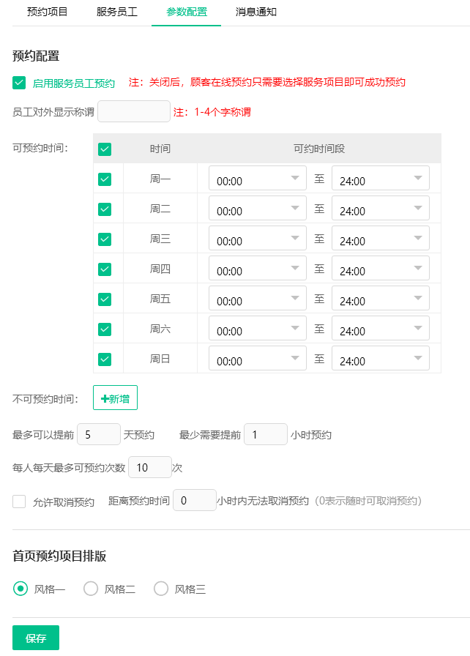Image resolution: width=470 pixels, height=656 pixels.
Task: Click the 首页预约项目排版 section heading
Action: [x=59, y=556]
